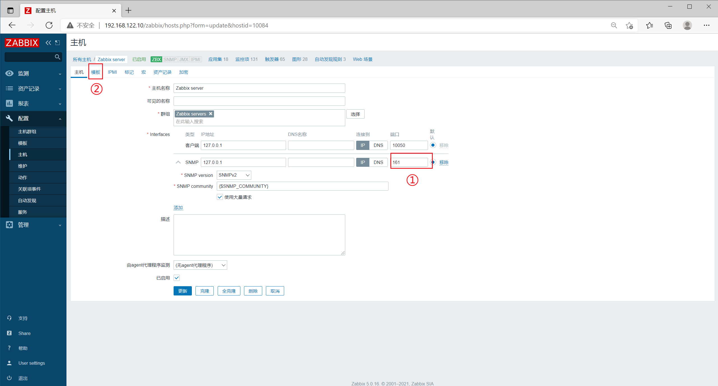Open a new browser tab

click(x=128, y=11)
